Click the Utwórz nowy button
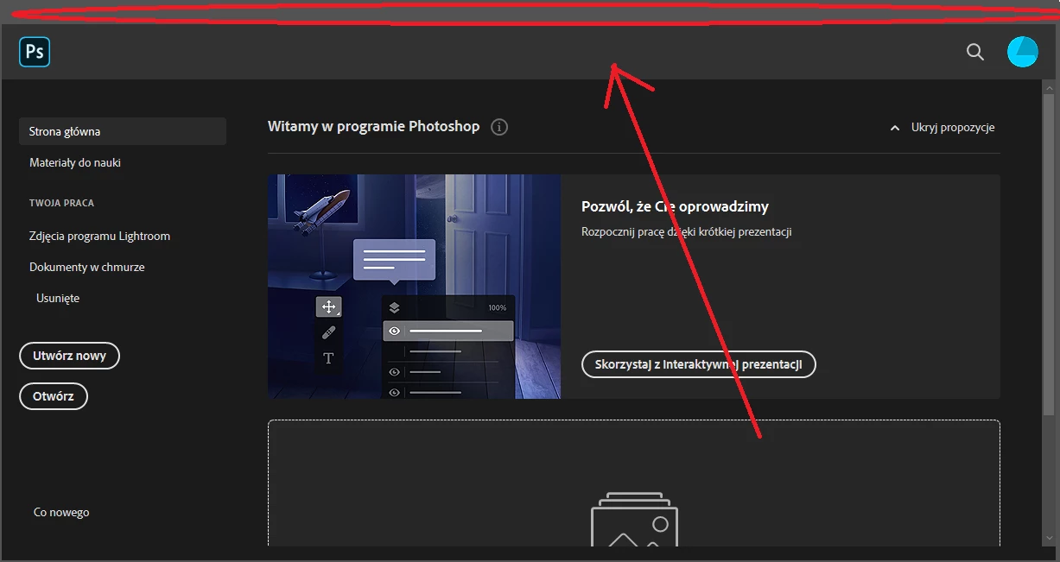Image resolution: width=1060 pixels, height=562 pixels. click(x=69, y=356)
